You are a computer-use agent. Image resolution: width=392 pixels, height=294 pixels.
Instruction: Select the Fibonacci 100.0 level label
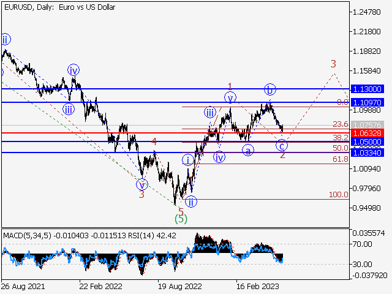[x=339, y=195]
